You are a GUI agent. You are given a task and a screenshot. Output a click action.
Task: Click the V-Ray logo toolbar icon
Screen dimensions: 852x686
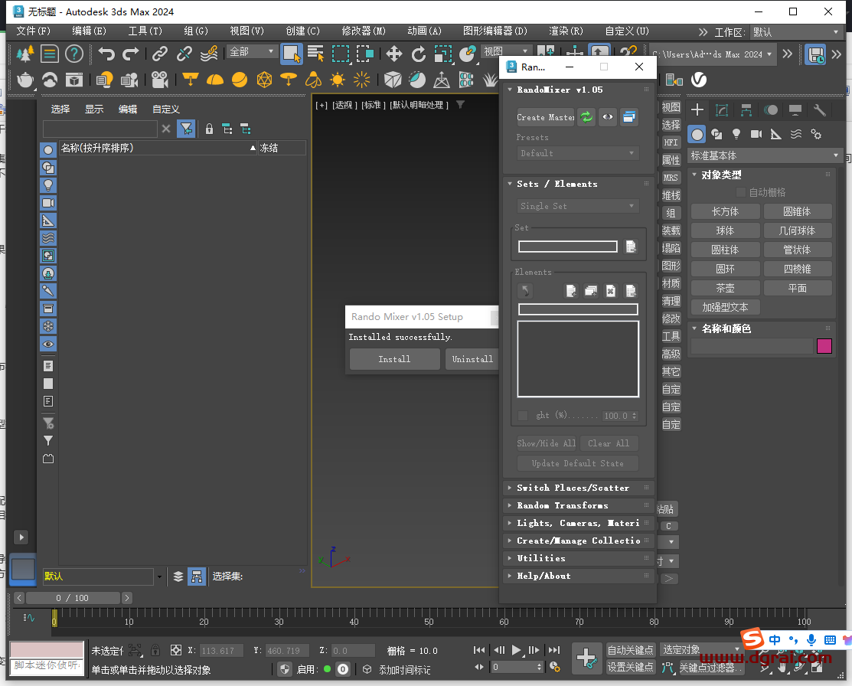point(699,80)
